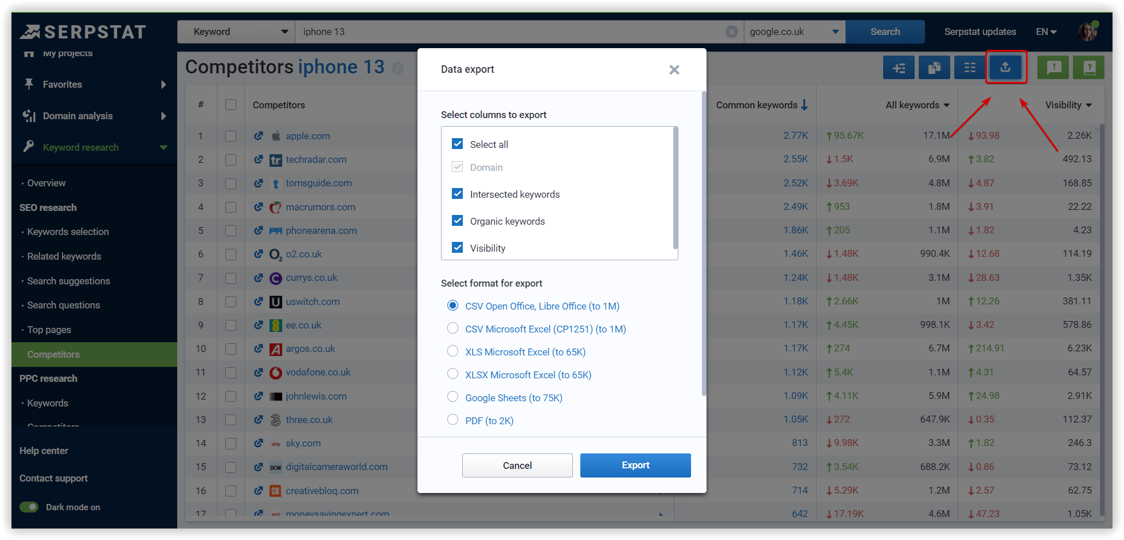Click the list-view toolbar icon
This screenshot has width=1124, height=540.
(x=970, y=68)
